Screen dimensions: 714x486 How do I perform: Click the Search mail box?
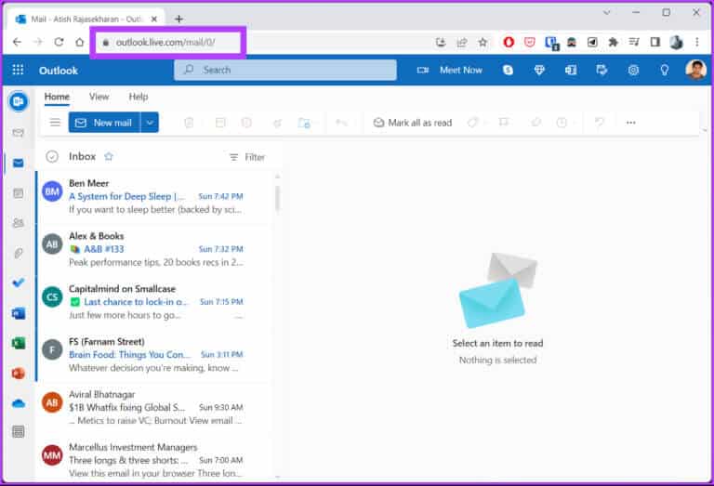[x=285, y=70]
